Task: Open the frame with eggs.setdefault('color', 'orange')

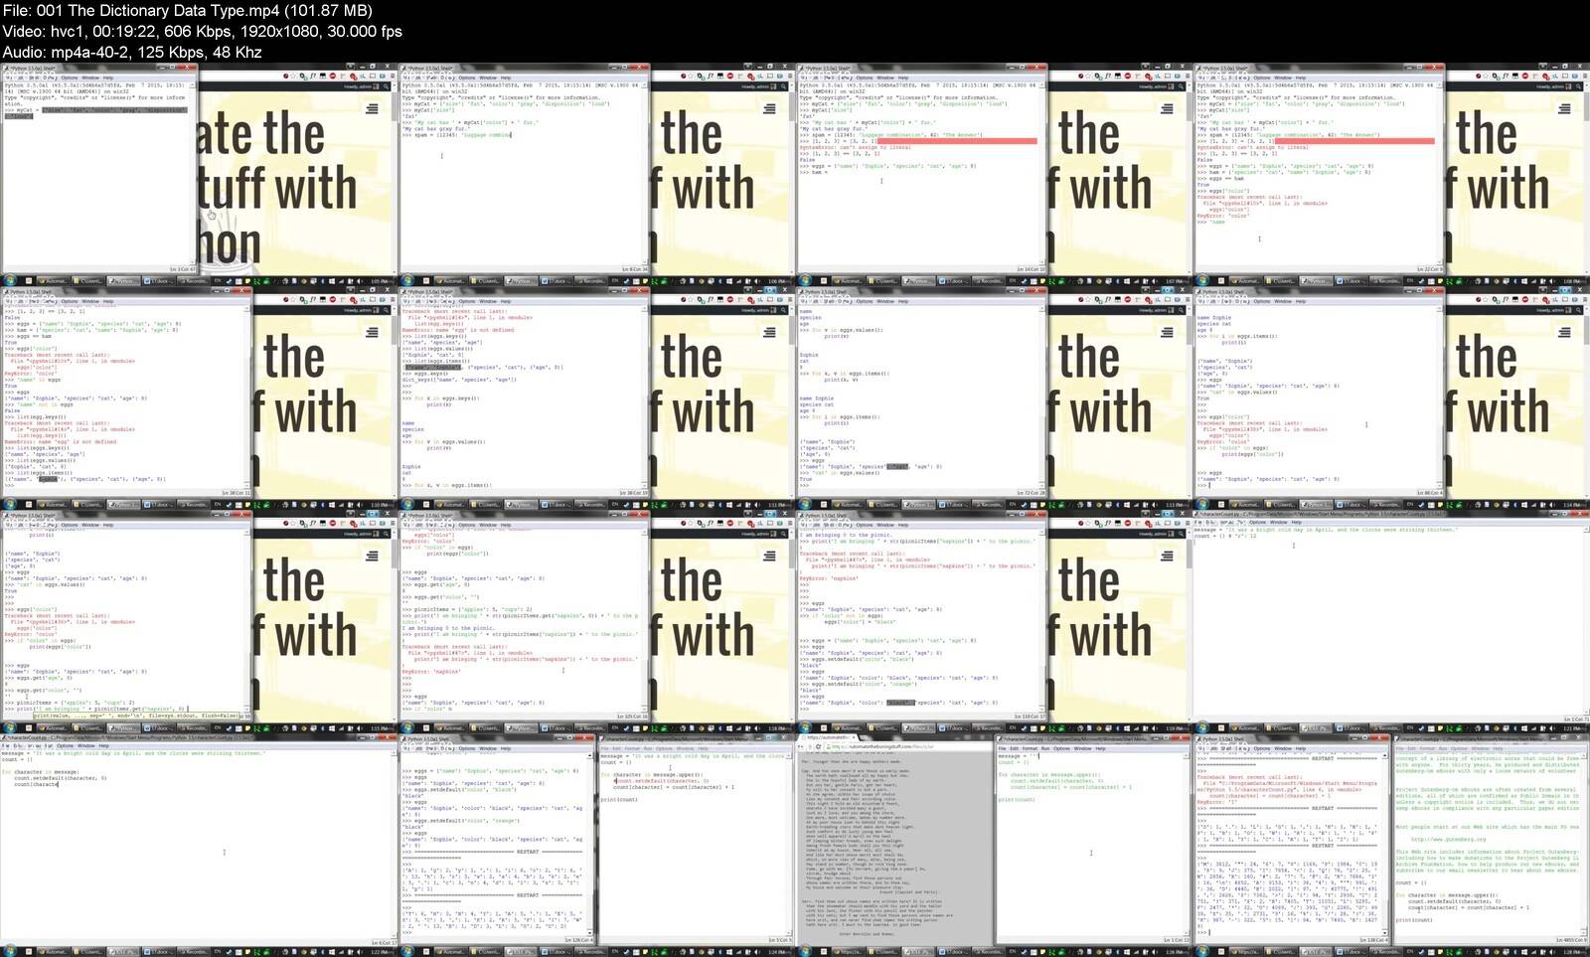Action: tap(994, 623)
